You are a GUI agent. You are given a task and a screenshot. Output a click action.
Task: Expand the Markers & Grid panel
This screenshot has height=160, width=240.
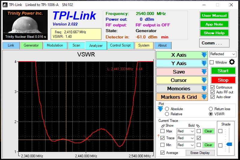[x=182, y=97]
